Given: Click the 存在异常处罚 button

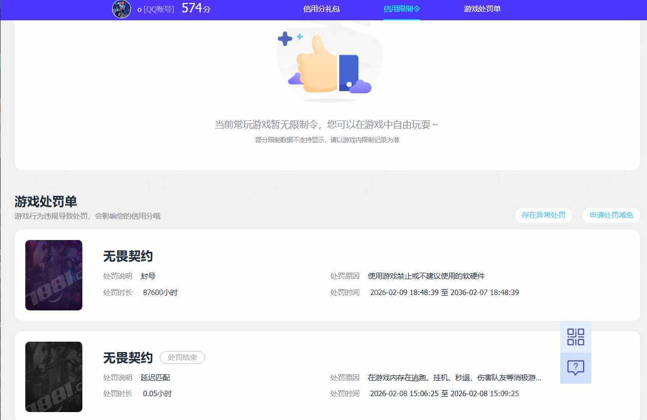Looking at the screenshot, I should point(543,215).
